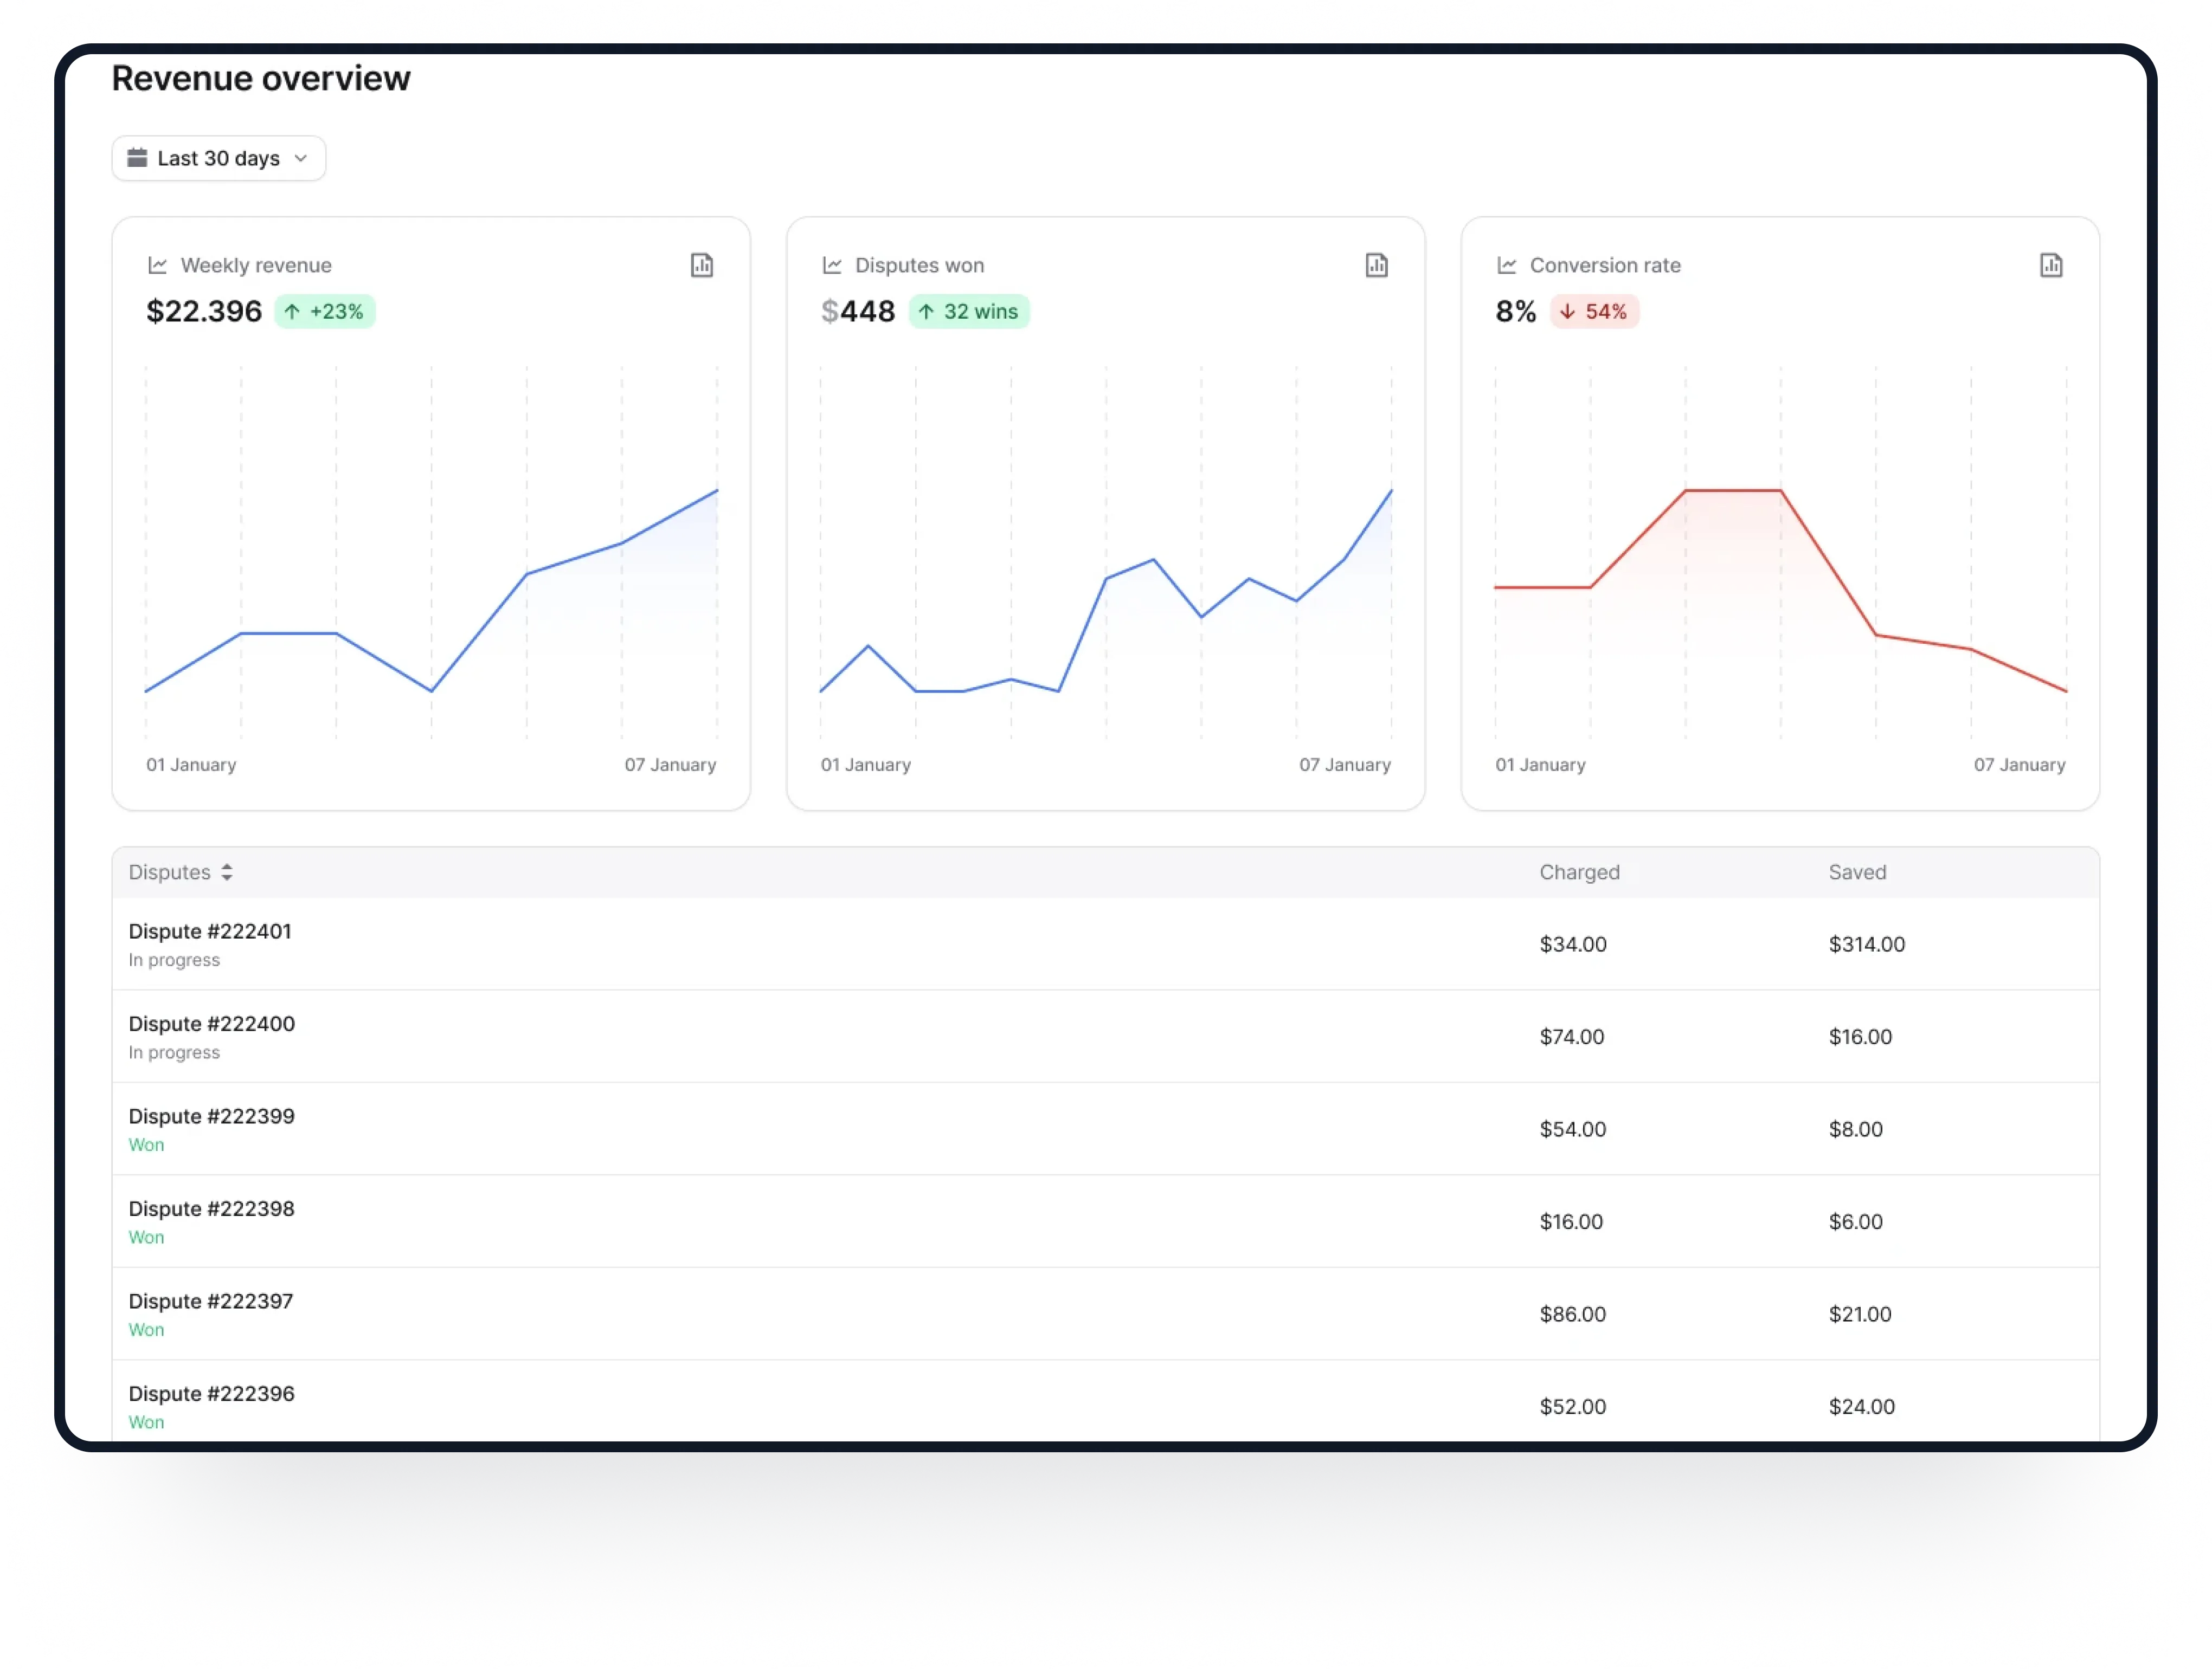Click 07 January label under Weekly revenue chart
Image resolution: width=2212 pixels, height=1669 pixels.
[x=670, y=765]
